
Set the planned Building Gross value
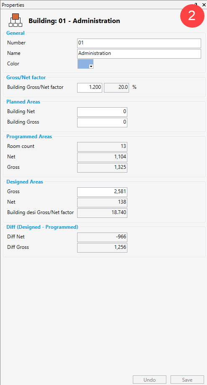(102, 122)
